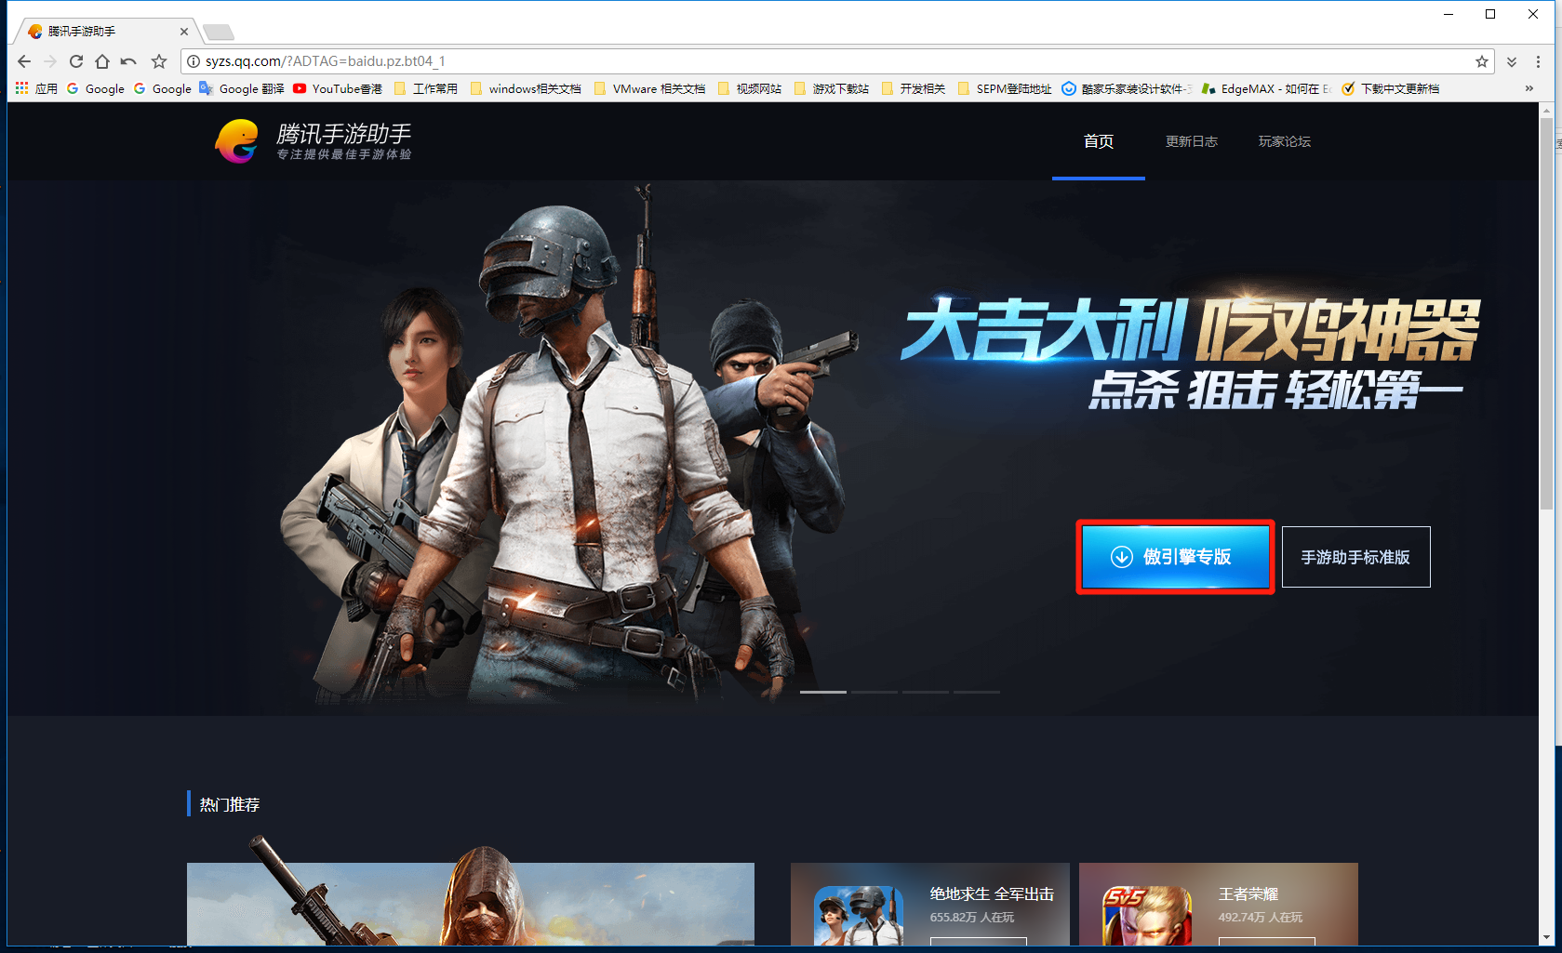This screenshot has height=953, width=1562.
Task: Close the 腾讯手游助手 browser tab
Action: 183,32
